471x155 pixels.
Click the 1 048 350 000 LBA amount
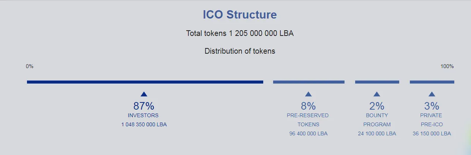[144, 124]
